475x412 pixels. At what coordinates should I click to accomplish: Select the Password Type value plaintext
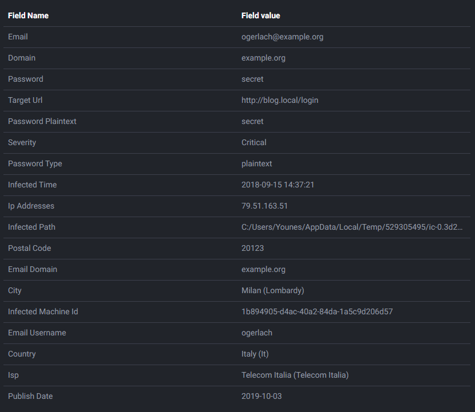click(256, 163)
